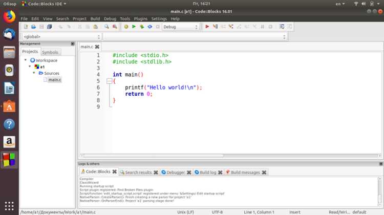The image size is (384, 215).
Task: Open the Project menu
Action: [x=79, y=18]
